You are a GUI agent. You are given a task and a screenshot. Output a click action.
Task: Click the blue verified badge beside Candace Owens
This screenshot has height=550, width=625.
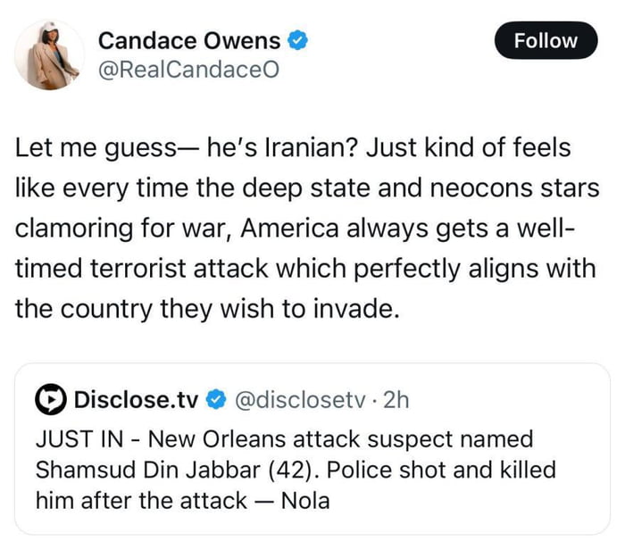pyautogui.click(x=298, y=40)
